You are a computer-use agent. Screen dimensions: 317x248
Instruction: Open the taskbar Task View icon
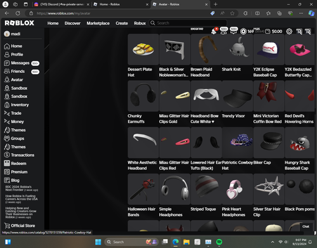click(165, 242)
